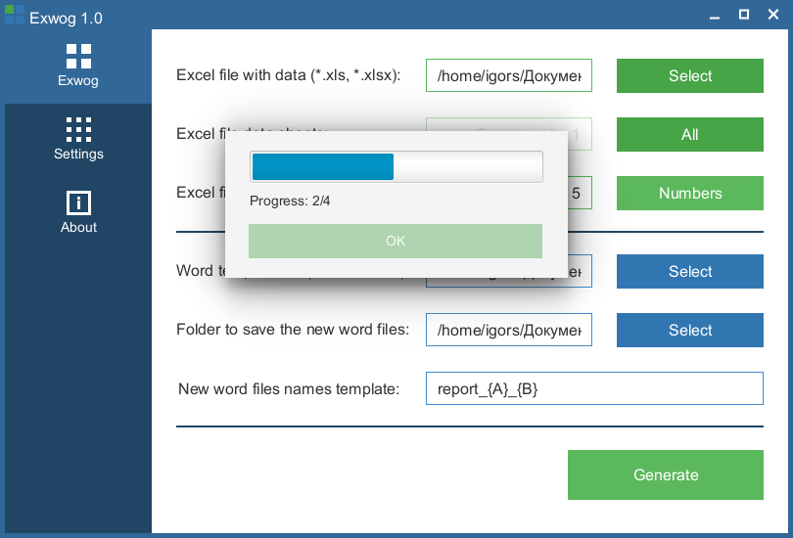This screenshot has width=793, height=538.
Task: Focus the file names template field
Action: 594,388
